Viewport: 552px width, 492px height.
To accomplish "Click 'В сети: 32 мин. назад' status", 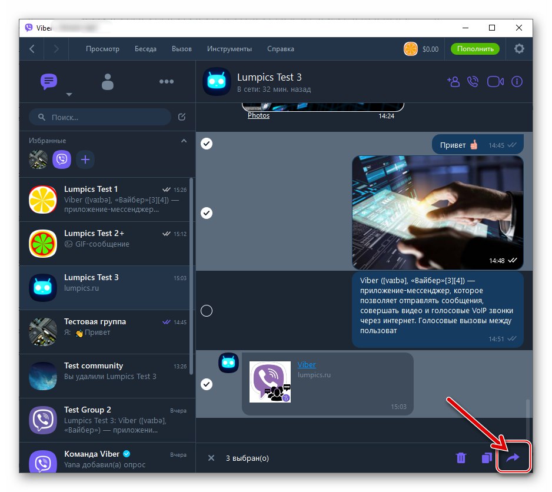I will [274, 89].
